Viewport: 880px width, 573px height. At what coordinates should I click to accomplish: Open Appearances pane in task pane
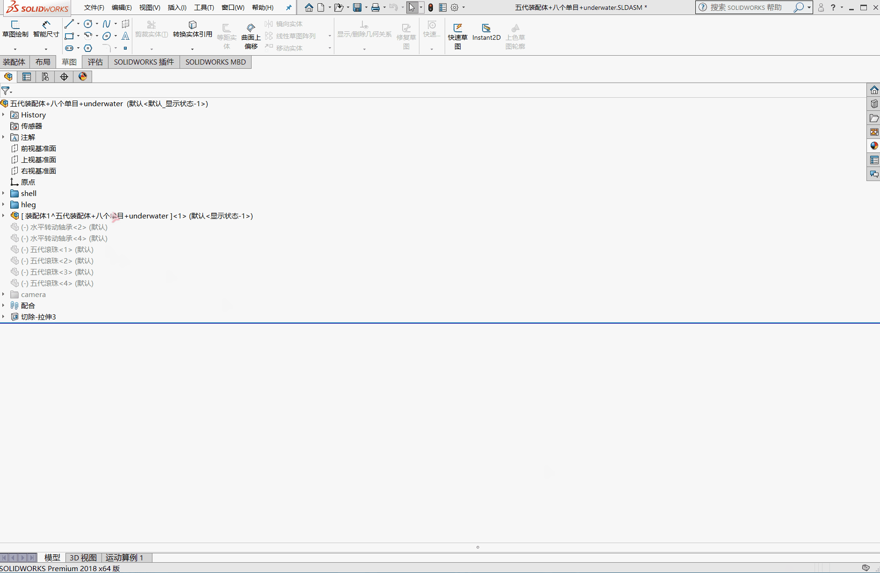pos(874,146)
